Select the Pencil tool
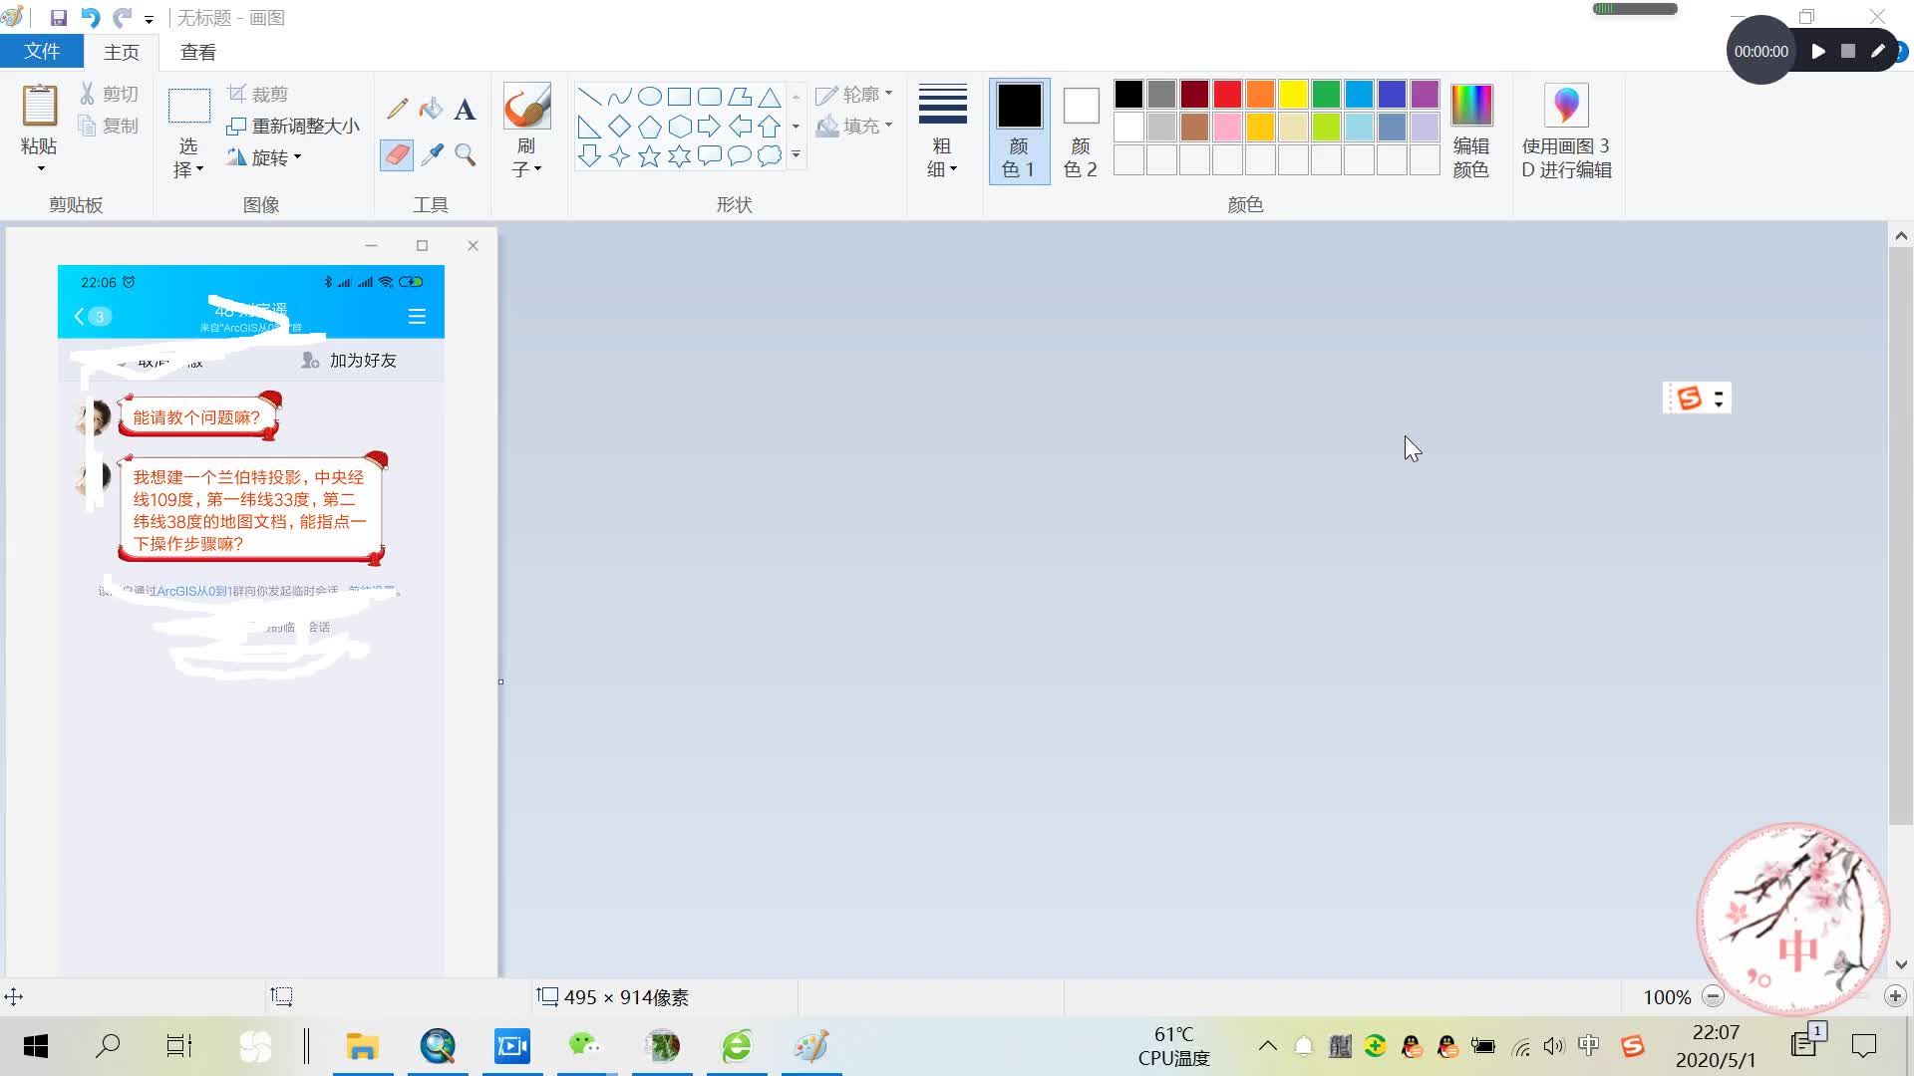Viewport: 1914px width, 1076px height. (x=398, y=109)
